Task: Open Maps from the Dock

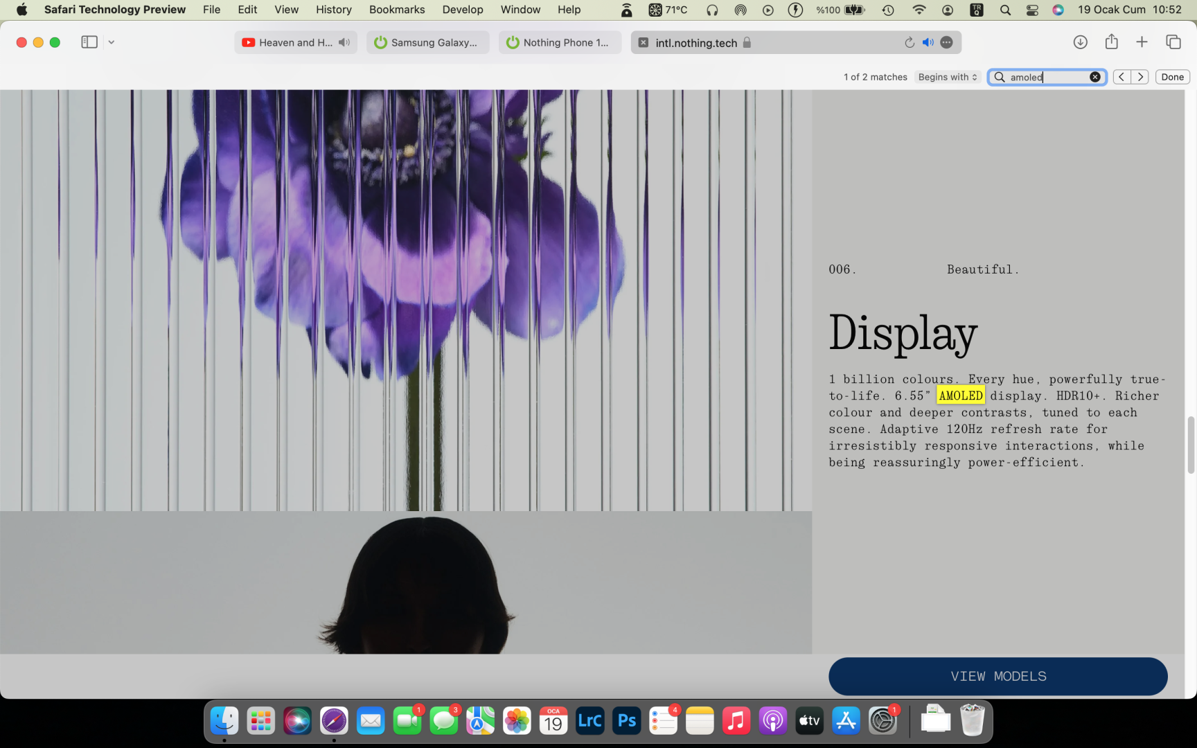Action: point(480,721)
